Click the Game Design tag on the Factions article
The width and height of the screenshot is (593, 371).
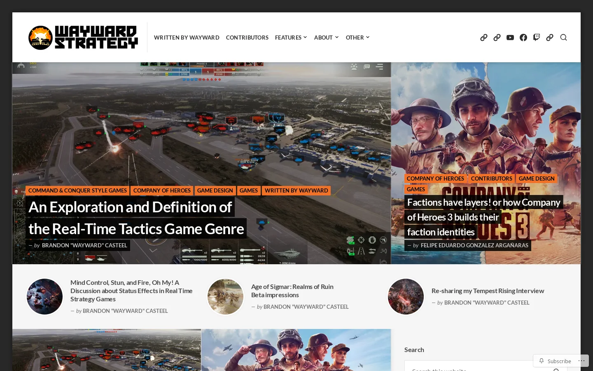click(537, 178)
